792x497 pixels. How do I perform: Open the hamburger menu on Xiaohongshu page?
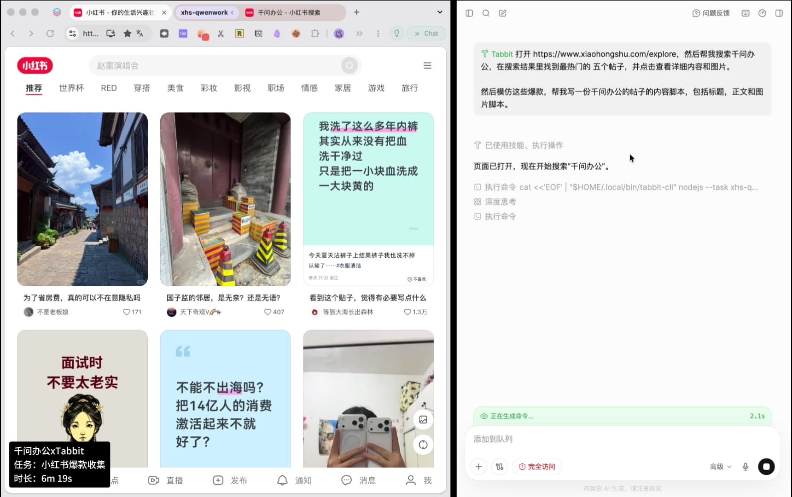[x=427, y=66]
